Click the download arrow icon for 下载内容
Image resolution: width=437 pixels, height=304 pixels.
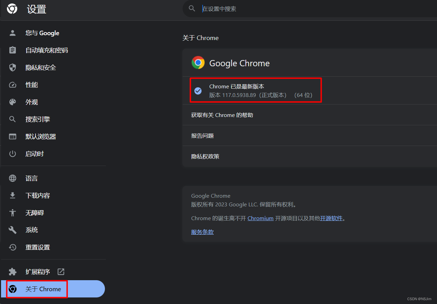(x=12, y=196)
